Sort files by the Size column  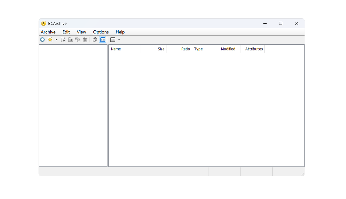(x=154, y=49)
